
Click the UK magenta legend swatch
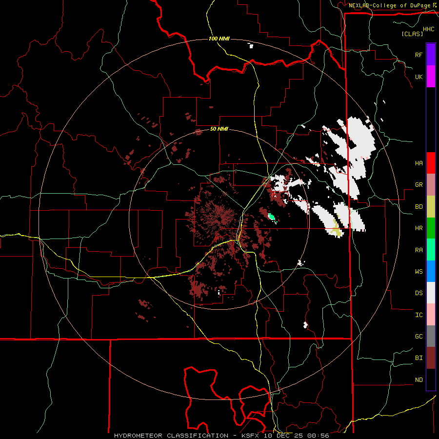[431, 77]
